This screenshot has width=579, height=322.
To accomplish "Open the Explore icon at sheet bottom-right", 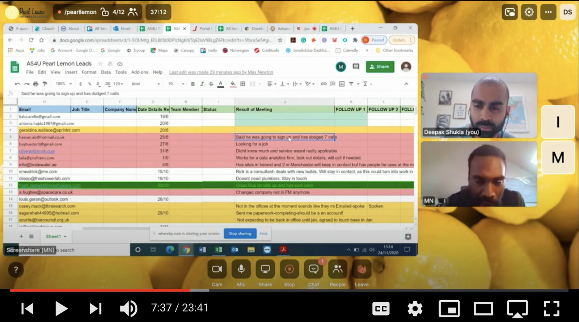I will click(x=408, y=237).
